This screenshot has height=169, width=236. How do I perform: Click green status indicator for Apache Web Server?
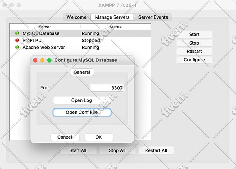(17, 47)
